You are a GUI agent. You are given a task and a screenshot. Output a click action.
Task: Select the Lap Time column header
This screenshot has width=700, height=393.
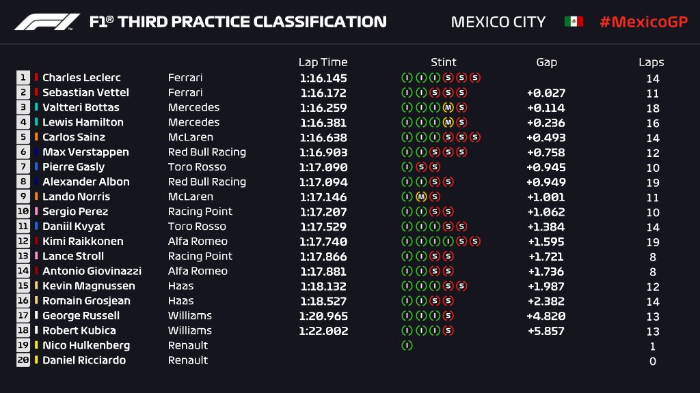pyautogui.click(x=323, y=62)
